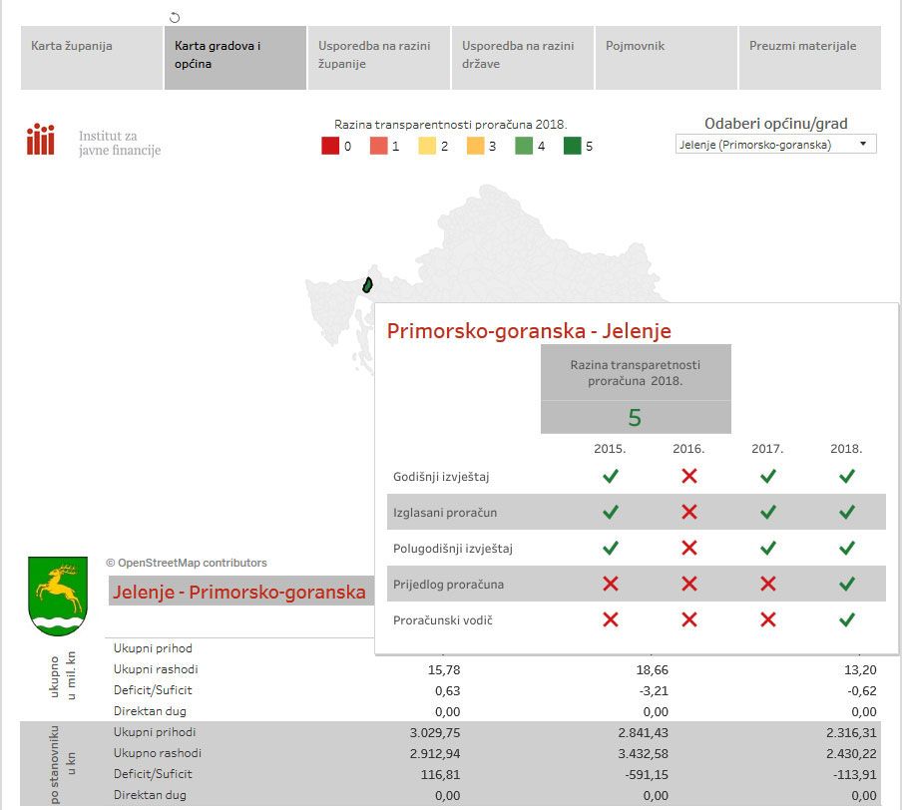Click the highlighted Jelenje region on map
Image resolution: width=902 pixels, height=810 pixels.
[x=367, y=284]
